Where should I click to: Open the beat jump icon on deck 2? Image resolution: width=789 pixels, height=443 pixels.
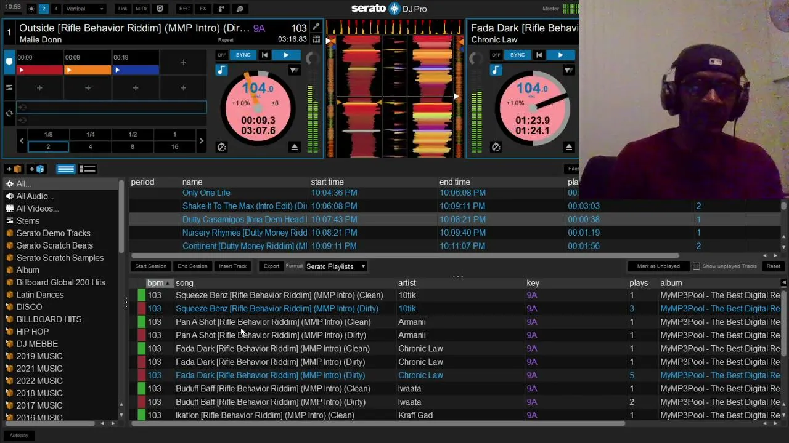[496, 147]
